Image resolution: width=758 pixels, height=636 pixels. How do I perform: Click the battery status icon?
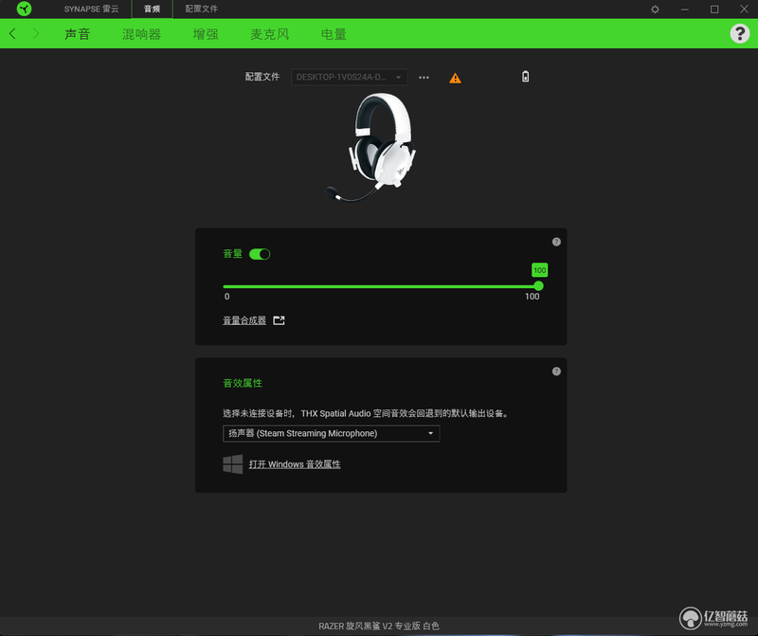pos(526,77)
